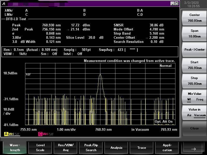Open the Trace menu
207x155 pixels.
tap(142, 148)
